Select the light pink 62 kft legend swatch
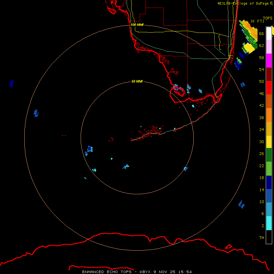This screenshot has width=274, height=274. click(x=269, y=47)
